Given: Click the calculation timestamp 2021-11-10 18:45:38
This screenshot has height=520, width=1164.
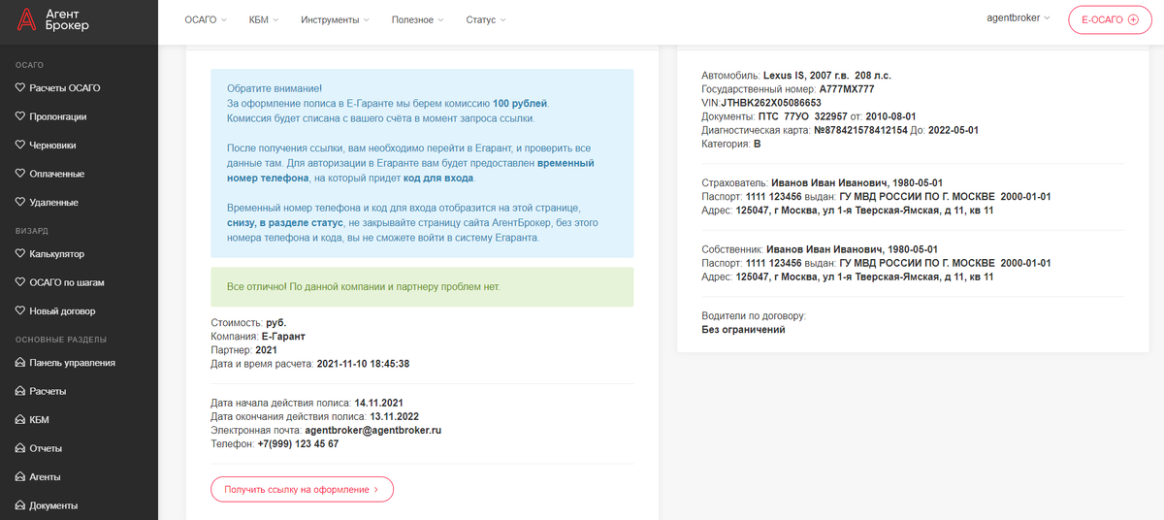Looking at the screenshot, I should pyautogui.click(x=363, y=364).
